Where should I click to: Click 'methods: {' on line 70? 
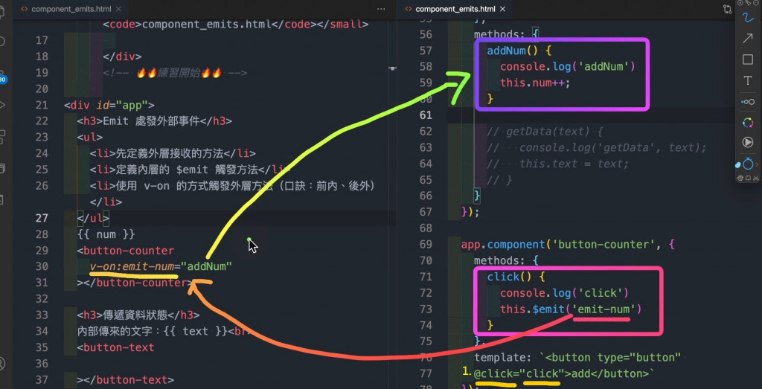click(x=506, y=260)
